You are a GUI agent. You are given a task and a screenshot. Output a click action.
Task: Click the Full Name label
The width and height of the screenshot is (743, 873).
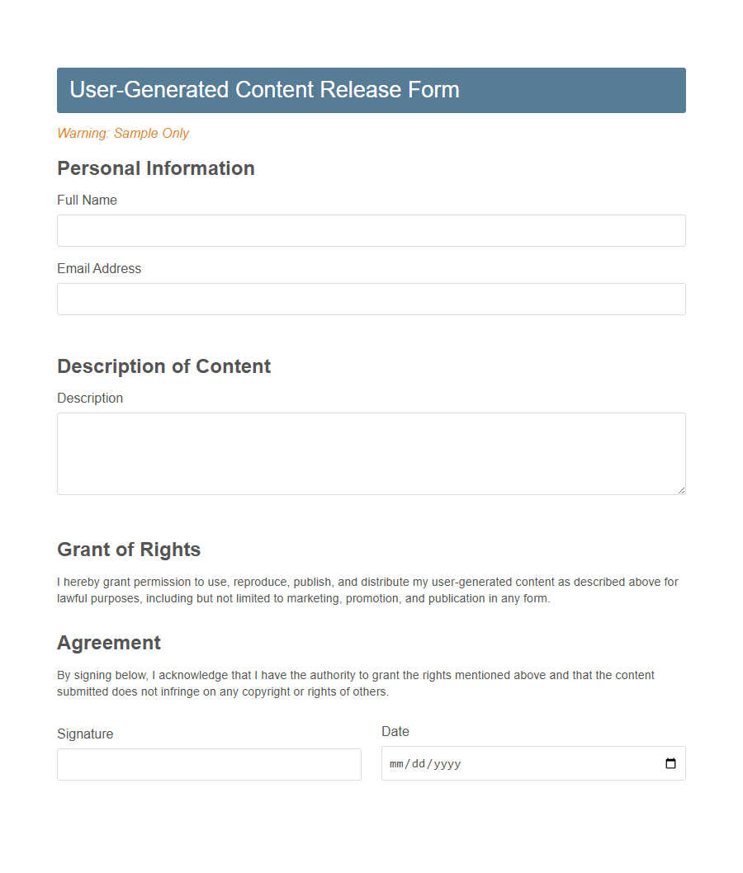(x=87, y=200)
